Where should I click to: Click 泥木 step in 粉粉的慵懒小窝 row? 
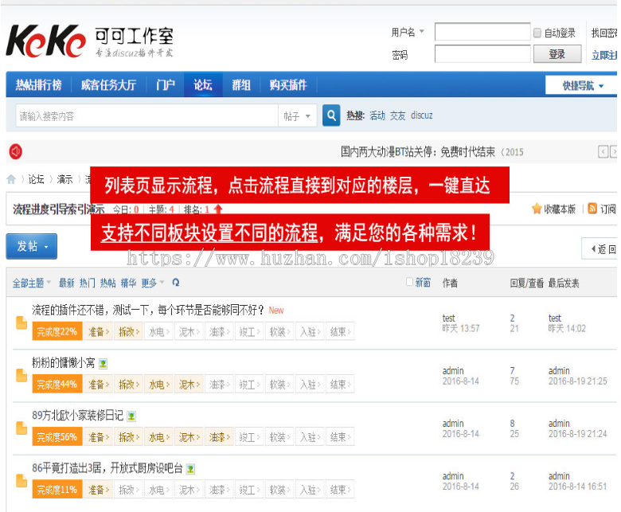tap(189, 385)
